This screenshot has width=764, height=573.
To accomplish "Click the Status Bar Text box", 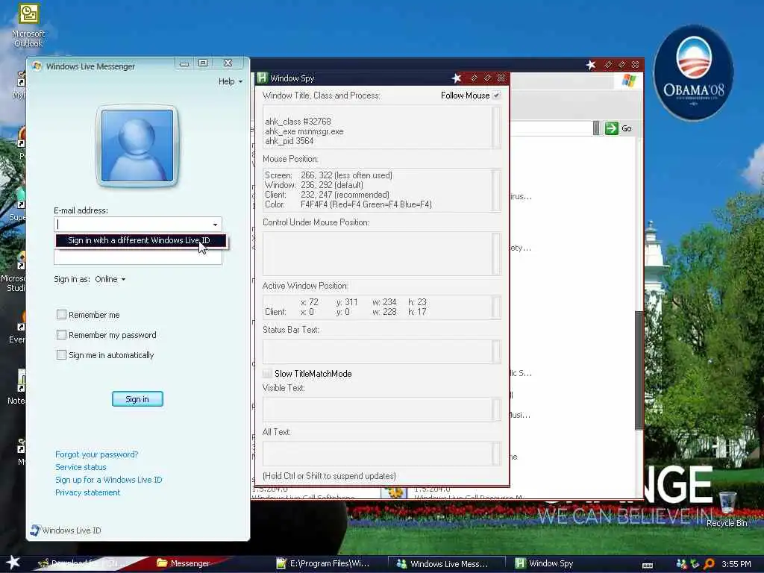I will coord(381,351).
